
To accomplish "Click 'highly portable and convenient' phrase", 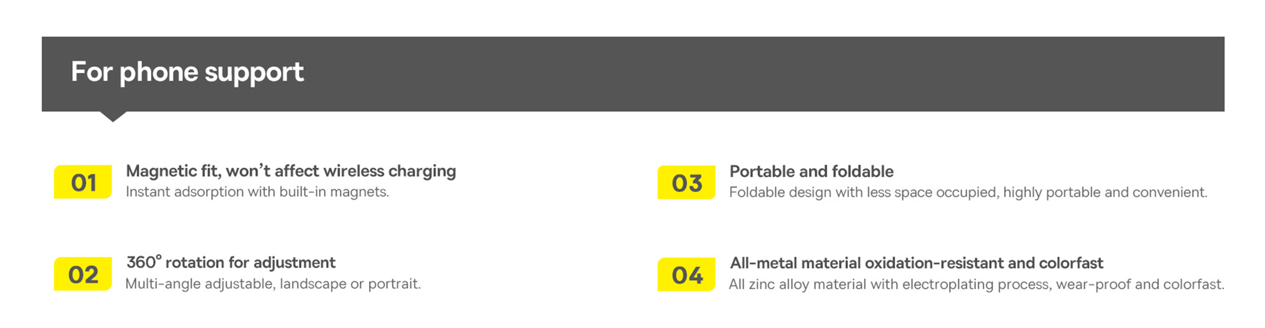I will [x=1105, y=192].
